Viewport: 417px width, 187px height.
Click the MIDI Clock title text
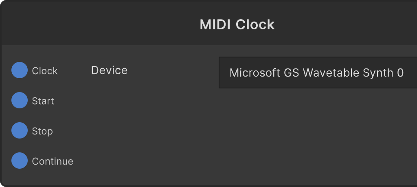pos(237,24)
